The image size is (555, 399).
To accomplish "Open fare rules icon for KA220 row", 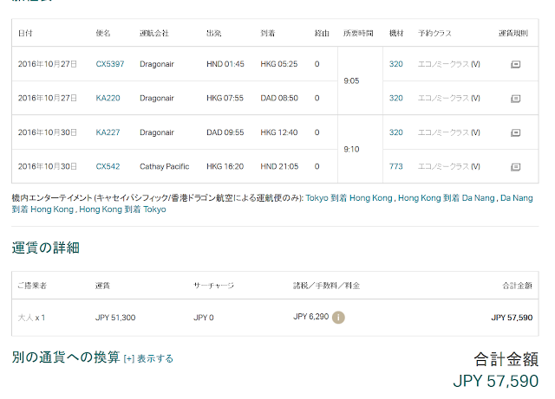I will click(515, 99).
